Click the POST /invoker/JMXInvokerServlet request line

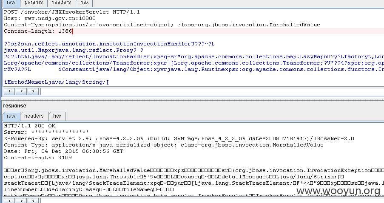tap(72, 12)
